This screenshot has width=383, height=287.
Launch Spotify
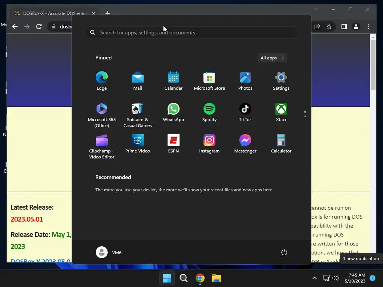tap(209, 112)
